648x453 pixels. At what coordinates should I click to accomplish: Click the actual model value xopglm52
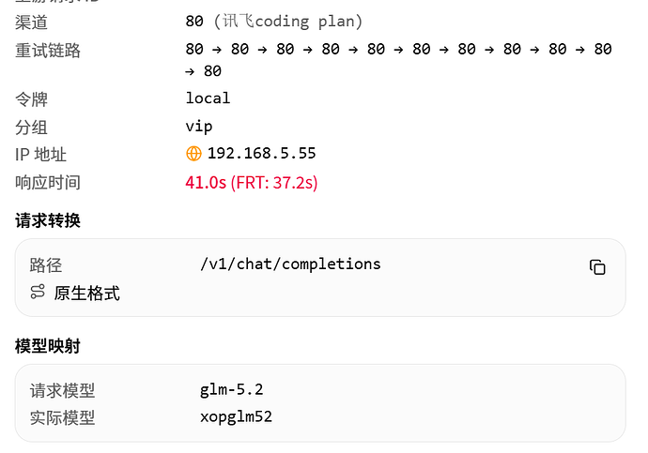click(x=236, y=416)
